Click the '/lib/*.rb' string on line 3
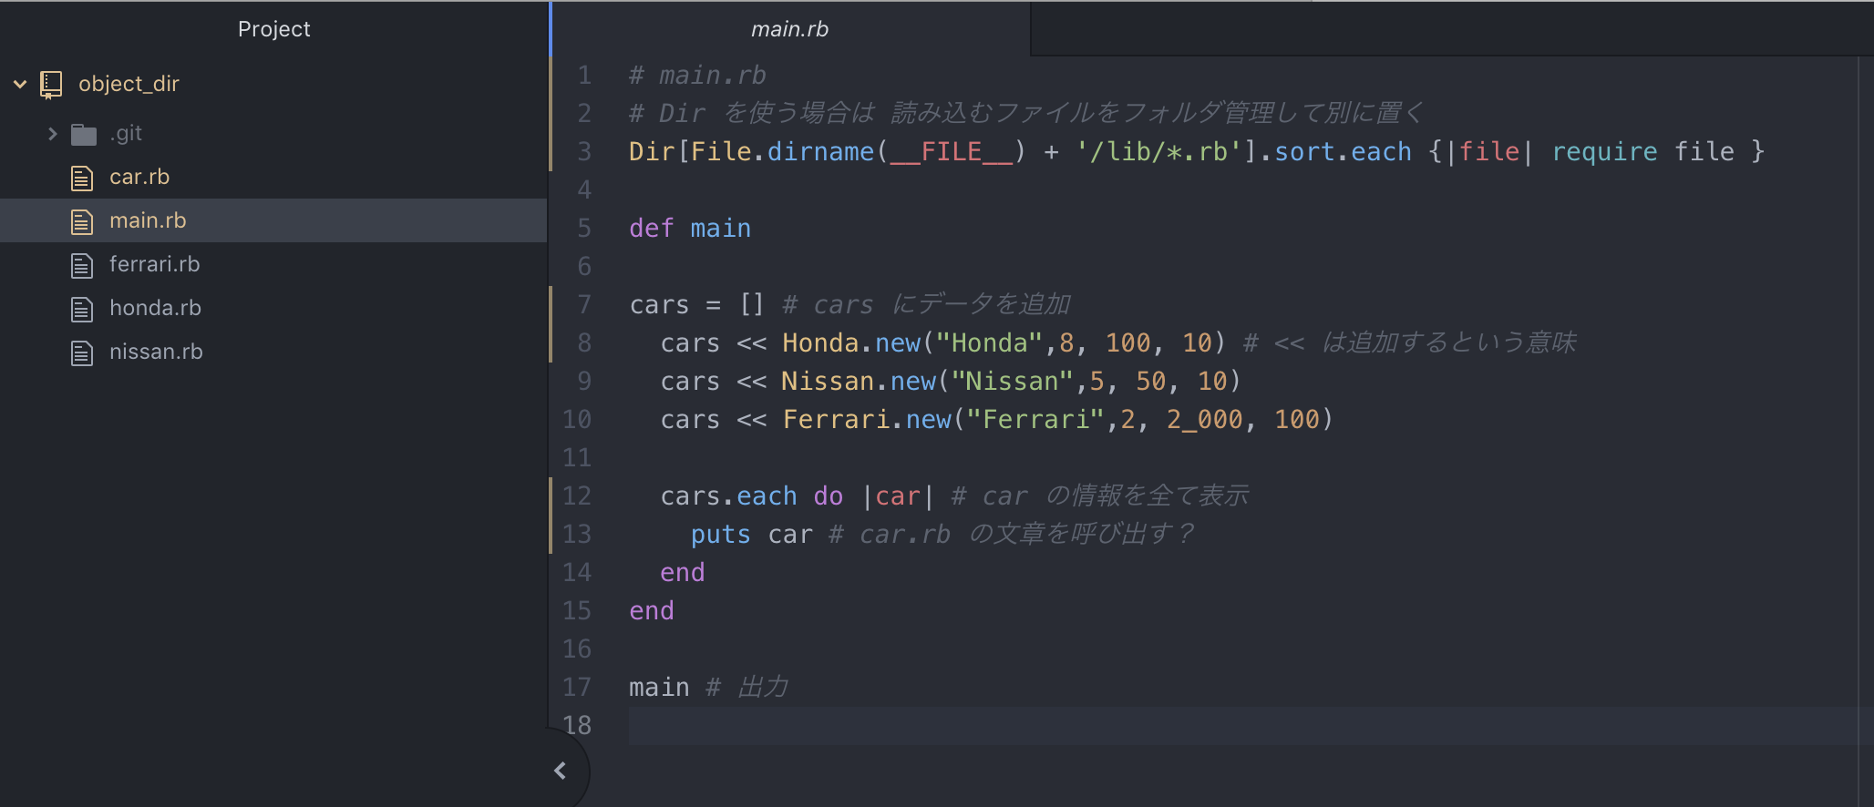The height and width of the screenshot is (807, 1874). (x=1158, y=151)
